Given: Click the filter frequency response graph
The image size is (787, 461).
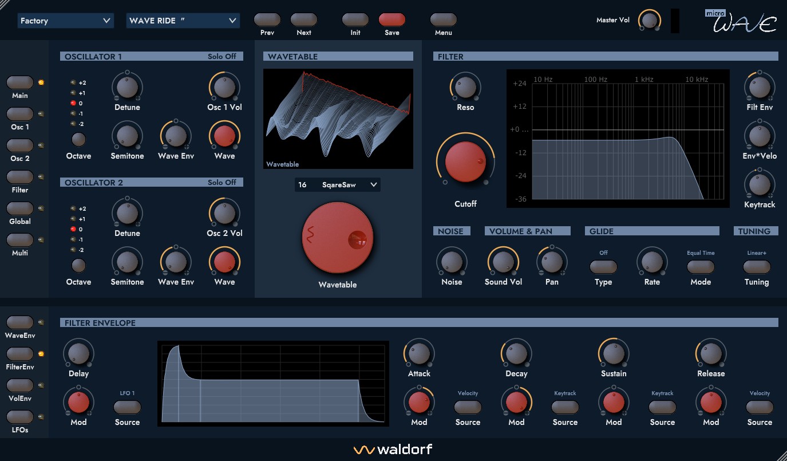Looking at the screenshot, I should tap(618, 139).
